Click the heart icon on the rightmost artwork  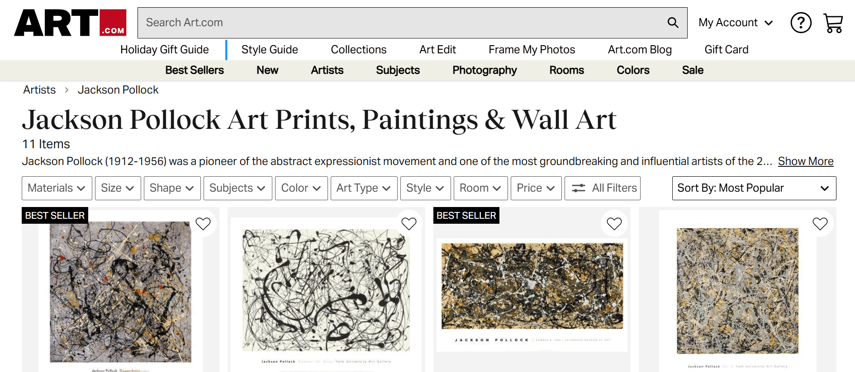(820, 223)
